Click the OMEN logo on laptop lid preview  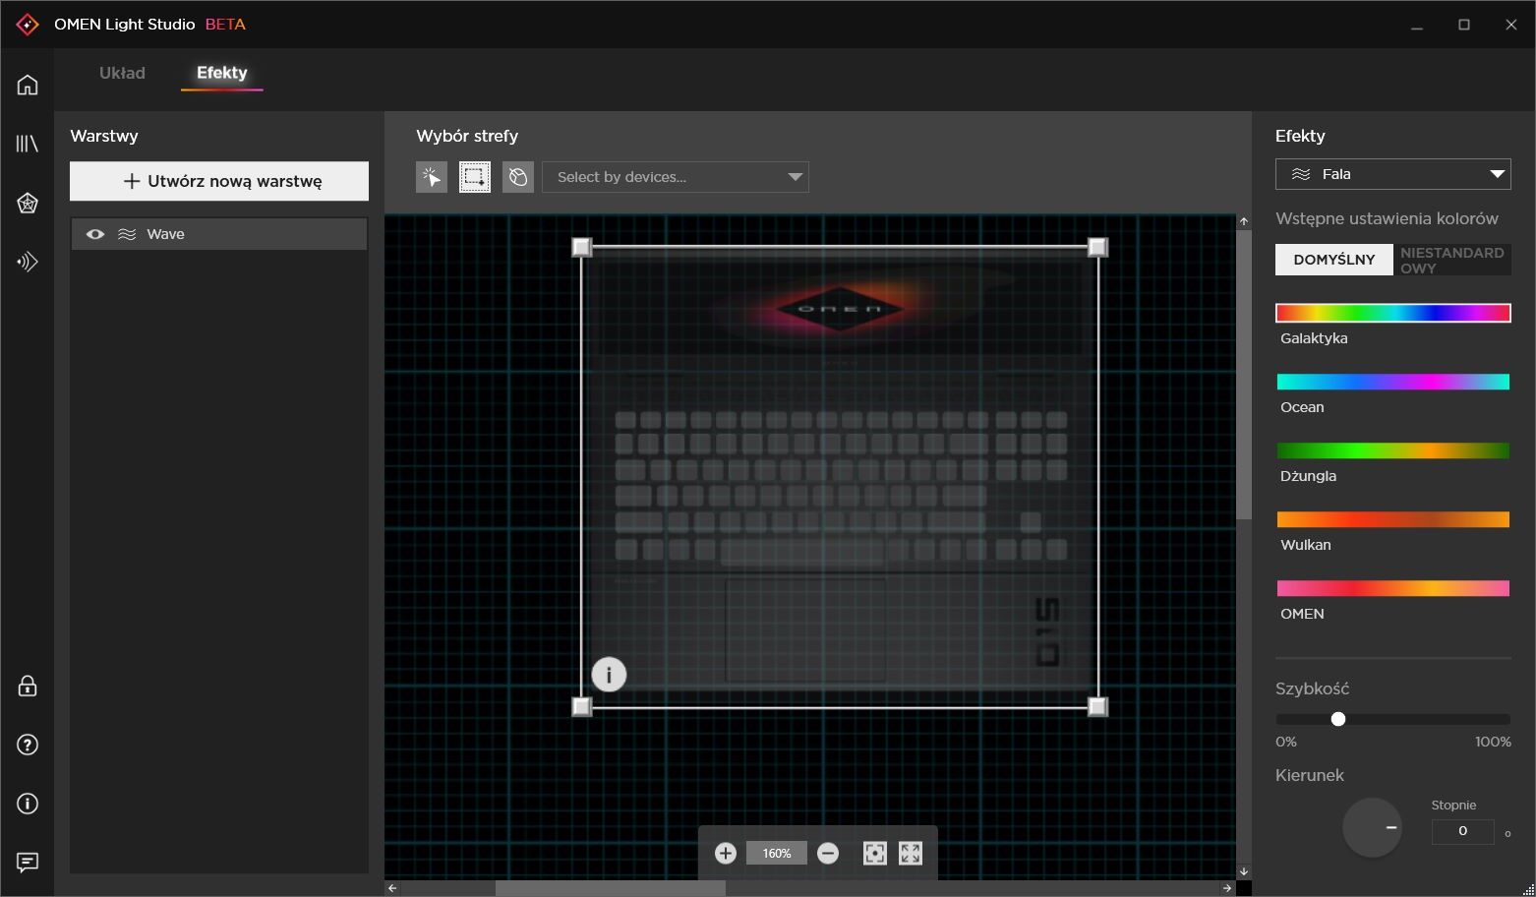(x=840, y=309)
